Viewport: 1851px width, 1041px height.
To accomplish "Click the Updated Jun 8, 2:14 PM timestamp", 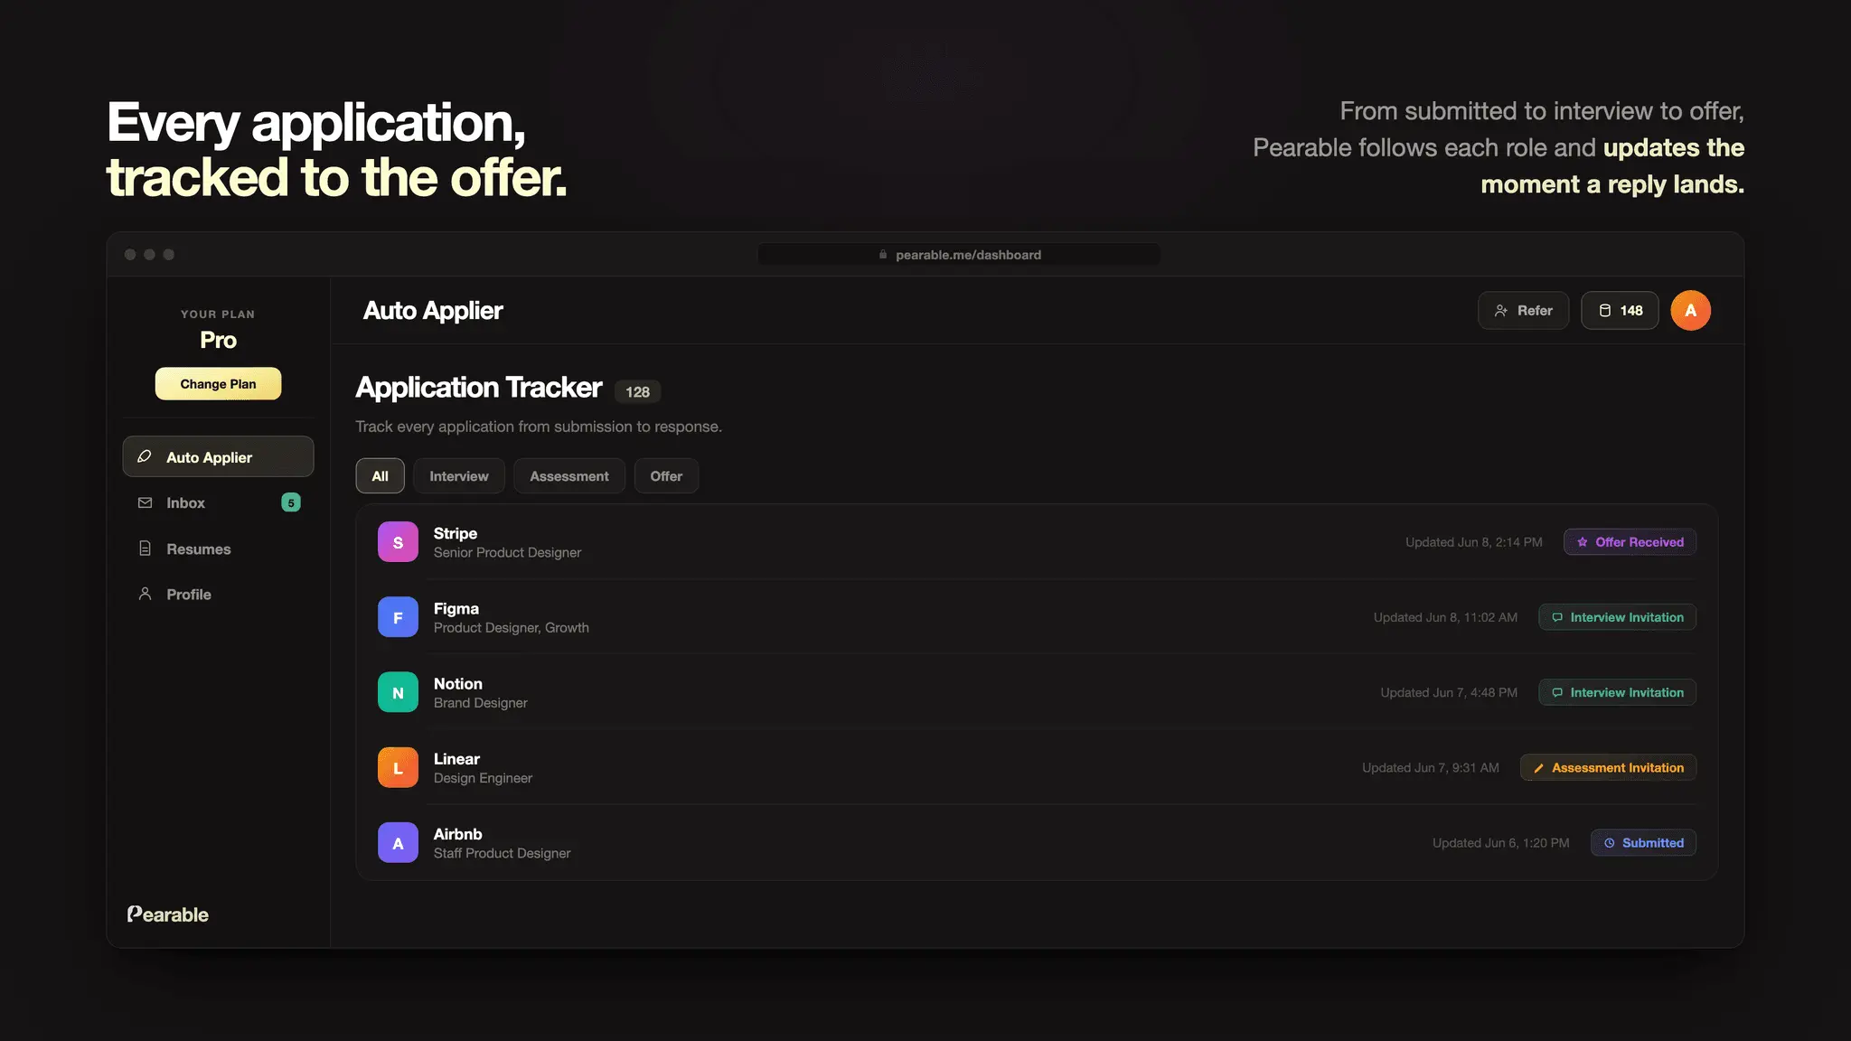I will pos(1473,542).
